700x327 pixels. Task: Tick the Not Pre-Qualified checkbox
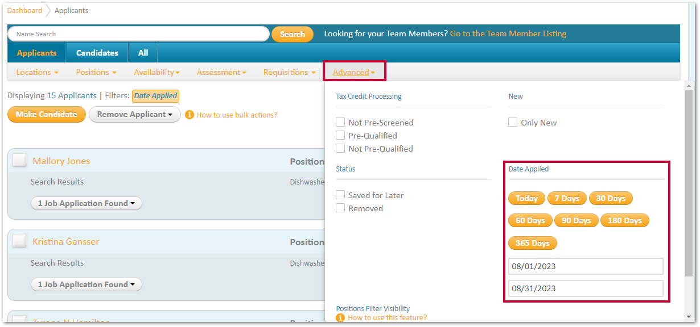(x=340, y=148)
